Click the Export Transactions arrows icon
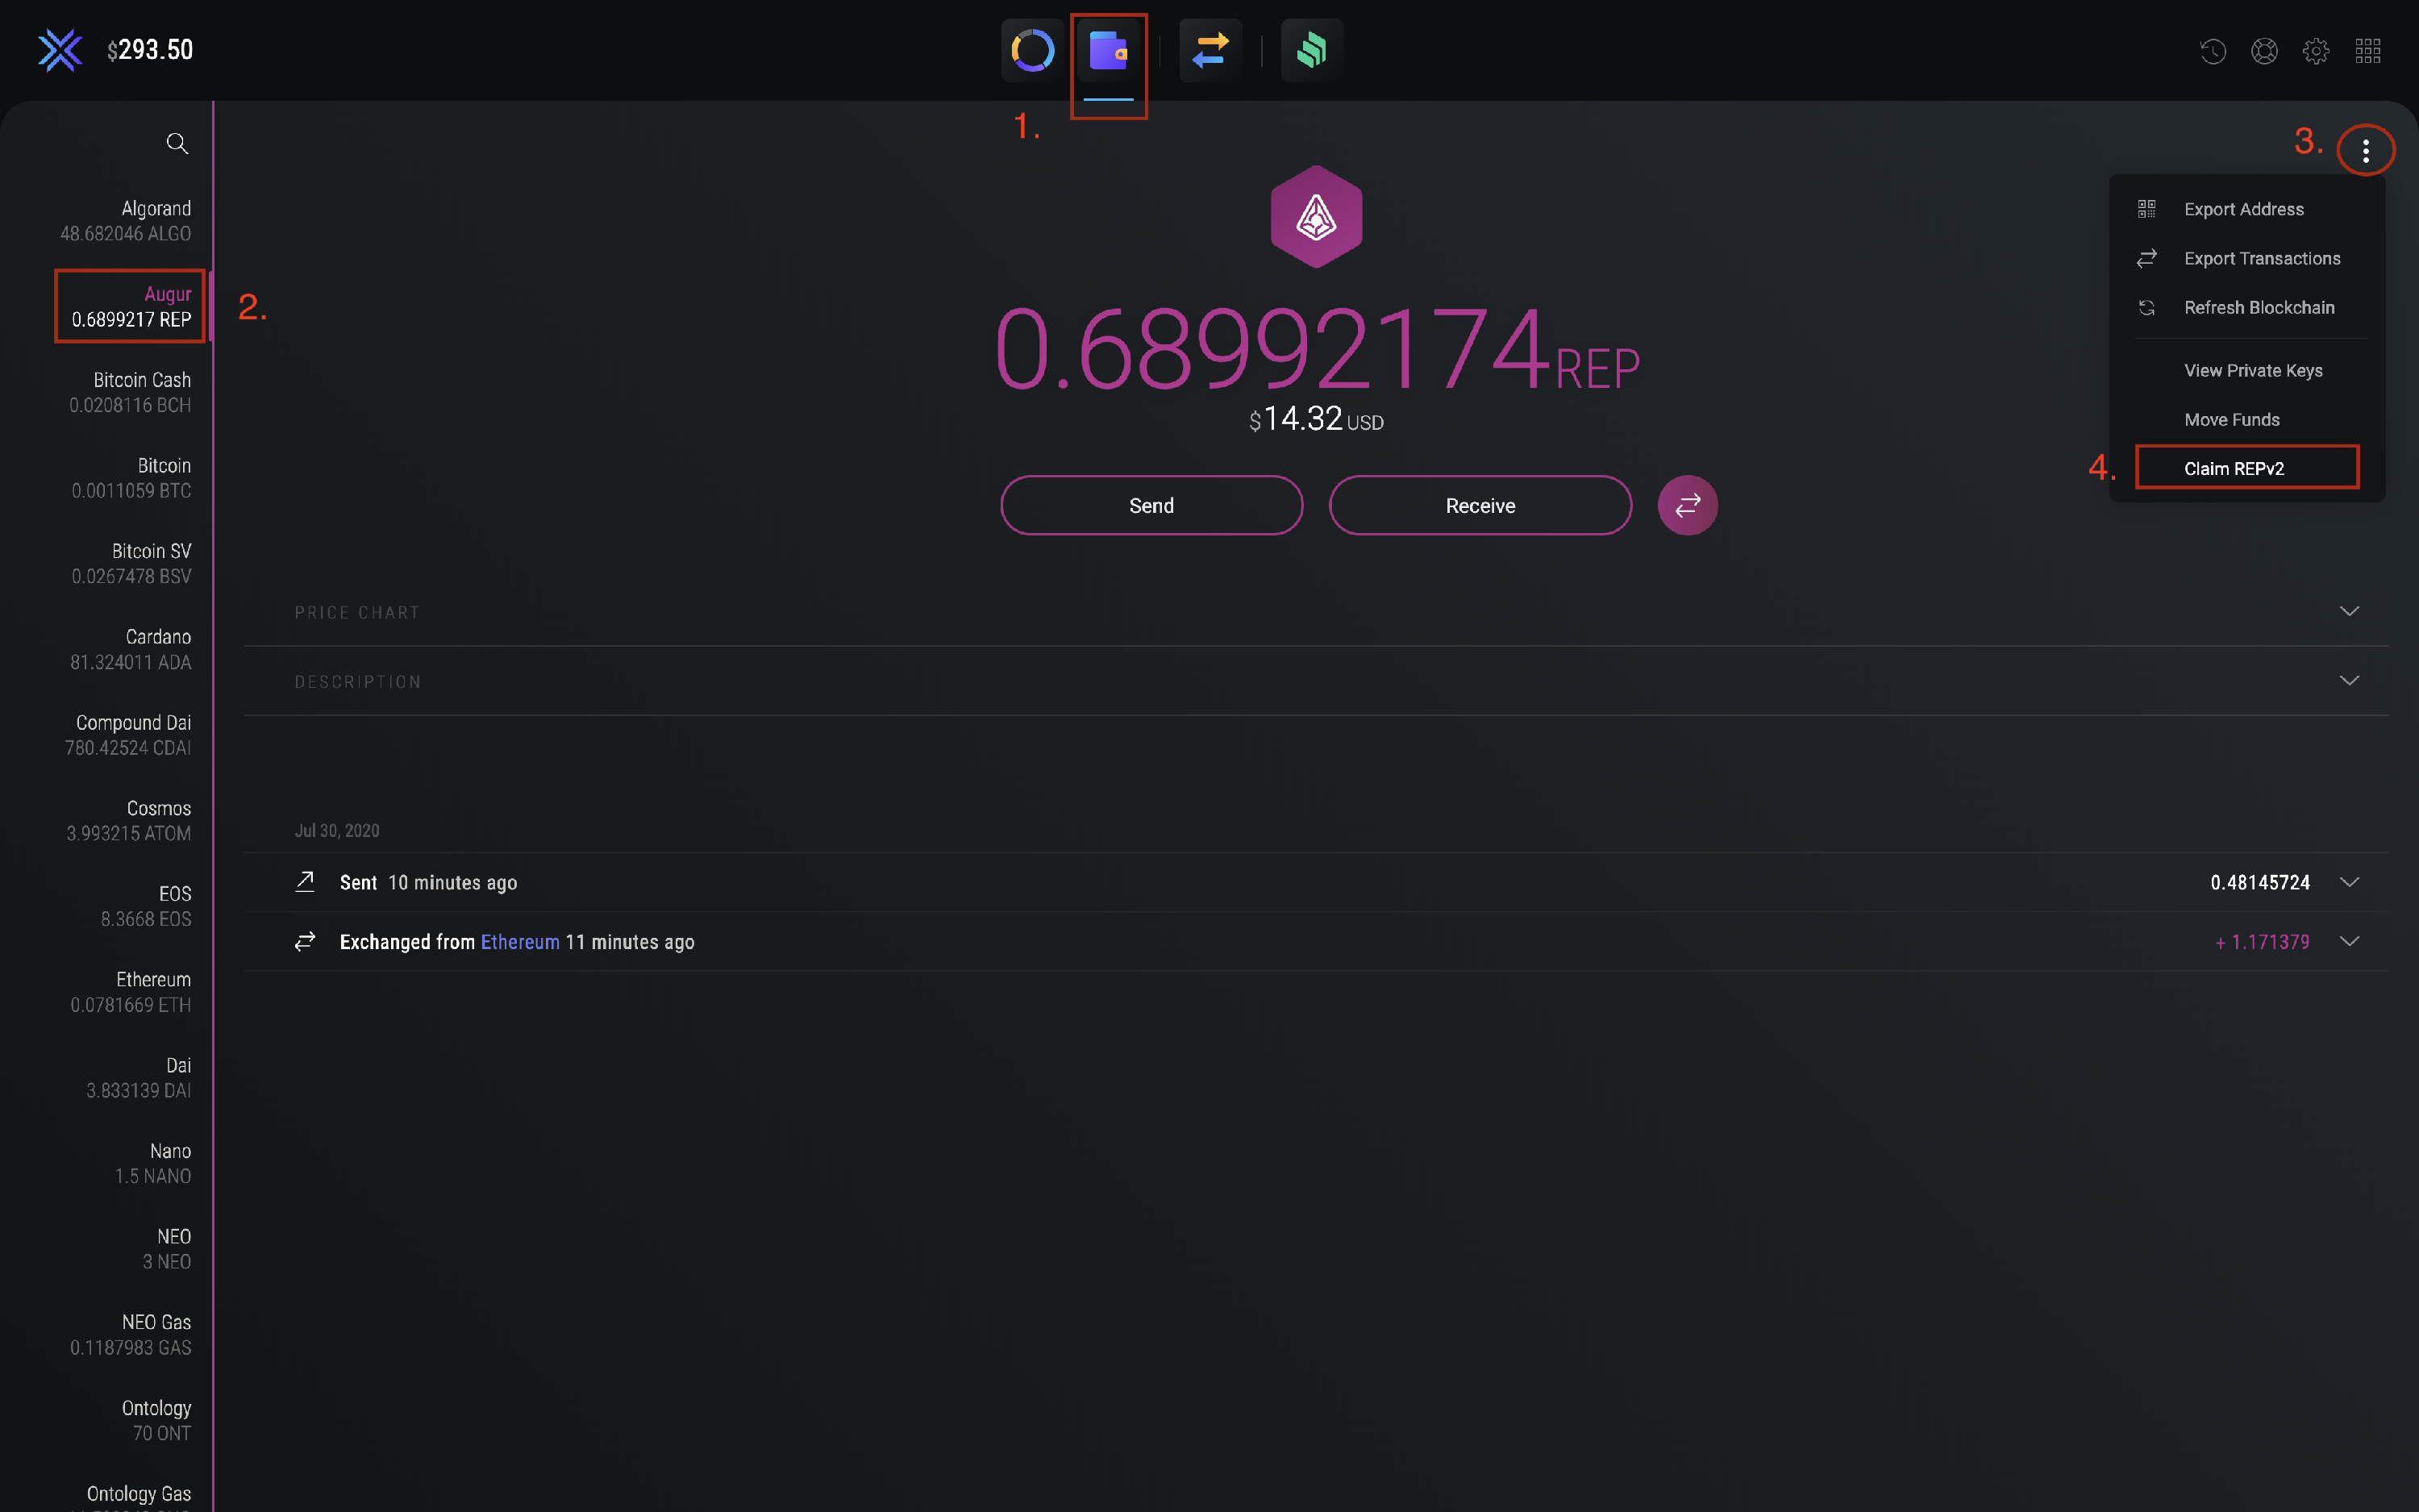The width and height of the screenshot is (2419, 1512). click(2146, 258)
